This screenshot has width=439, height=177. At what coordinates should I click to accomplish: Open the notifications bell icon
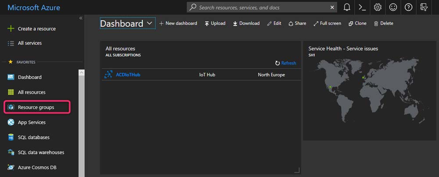tap(347, 7)
